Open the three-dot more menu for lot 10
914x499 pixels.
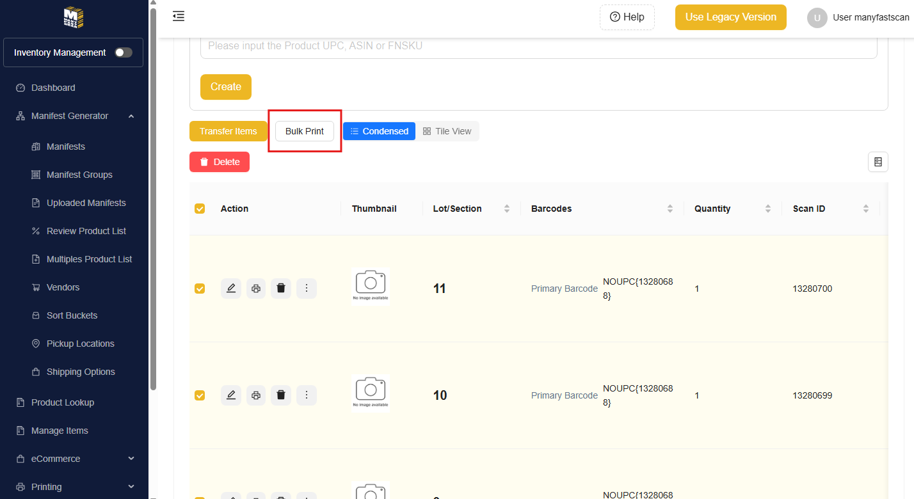point(306,395)
